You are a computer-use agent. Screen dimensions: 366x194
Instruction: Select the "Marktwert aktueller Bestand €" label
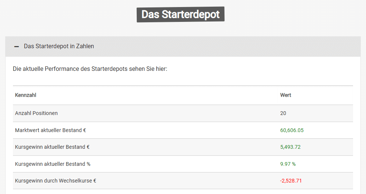click(x=50, y=130)
